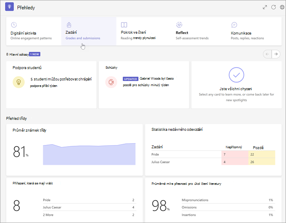Open the Podpora studentů spotlight card
Image resolution: width=286 pixels, height=223 pixels.
[x=51, y=85]
